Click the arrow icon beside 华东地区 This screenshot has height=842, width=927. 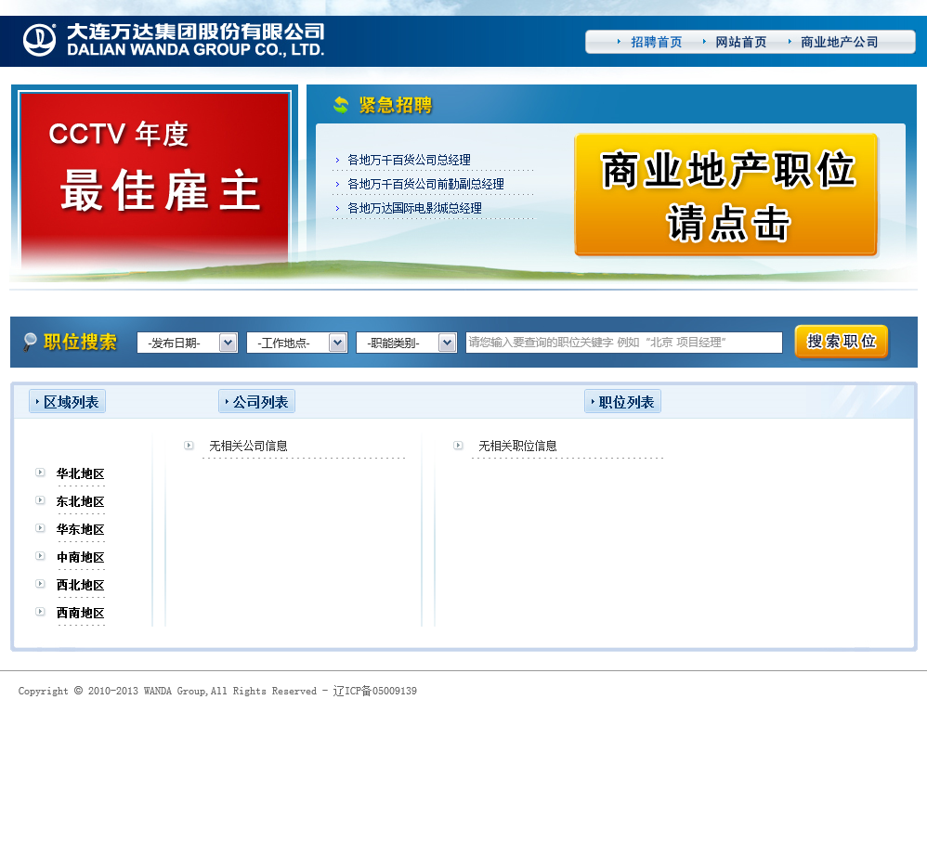coord(40,527)
